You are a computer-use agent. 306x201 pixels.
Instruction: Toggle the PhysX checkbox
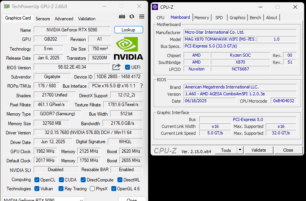tap(92, 188)
